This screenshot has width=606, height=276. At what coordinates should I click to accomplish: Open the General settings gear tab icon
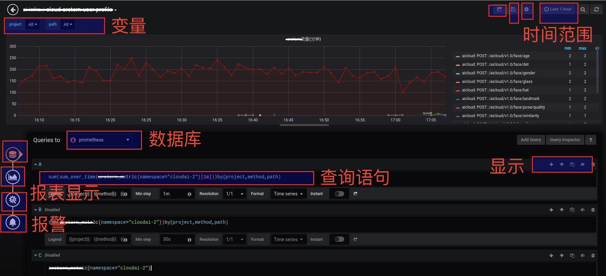click(13, 199)
